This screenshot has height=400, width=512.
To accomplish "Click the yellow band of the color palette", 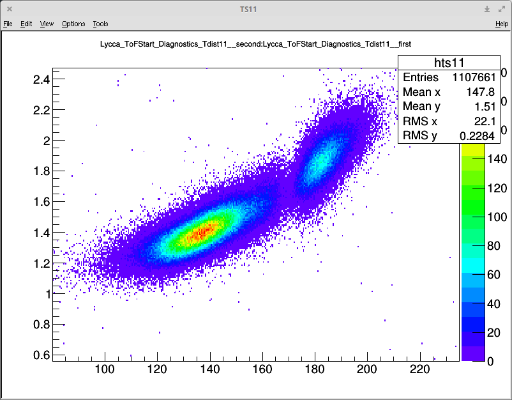I will 471,151.
